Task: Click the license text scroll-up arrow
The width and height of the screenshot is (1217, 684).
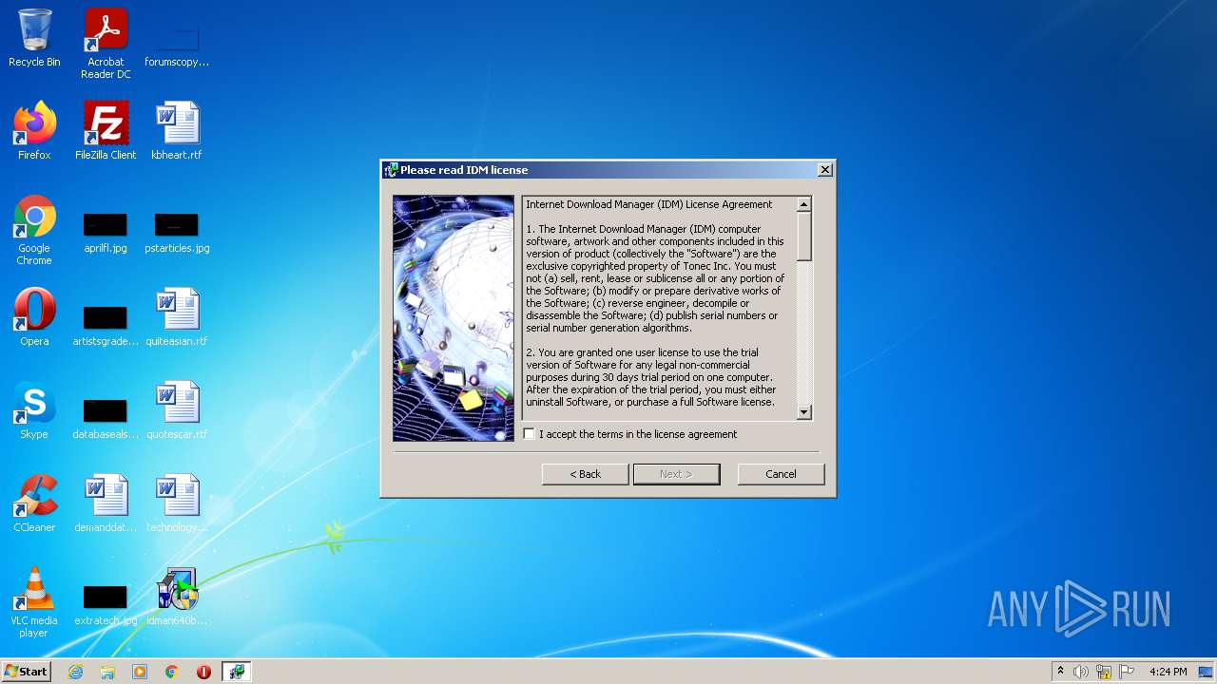Action: [804, 204]
